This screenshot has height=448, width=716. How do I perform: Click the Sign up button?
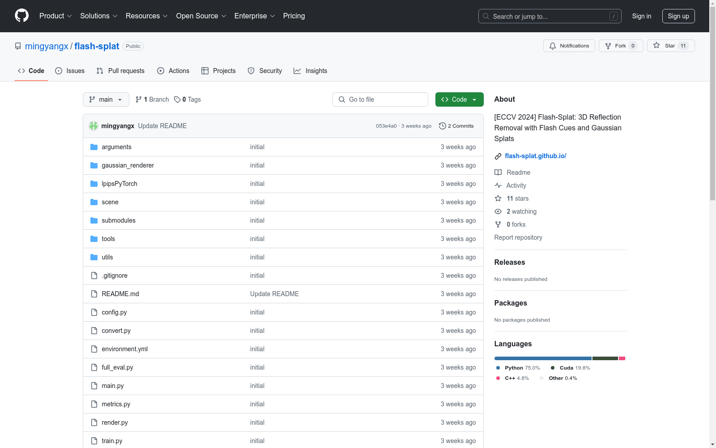click(x=678, y=16)
